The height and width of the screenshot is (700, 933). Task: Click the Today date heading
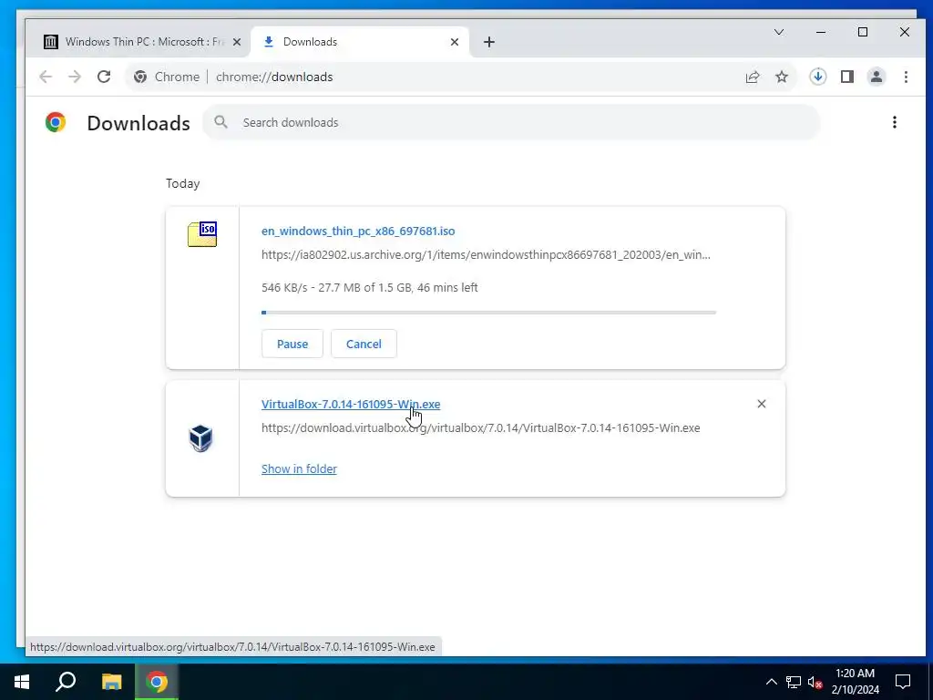pos(182,183)
